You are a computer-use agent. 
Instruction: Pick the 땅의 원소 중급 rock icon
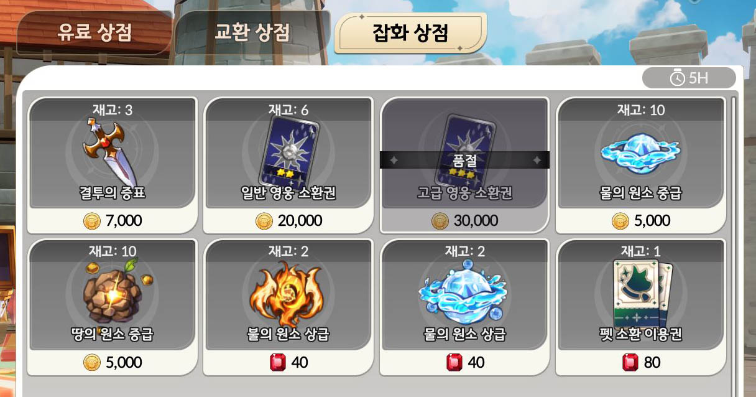(114, 291)
